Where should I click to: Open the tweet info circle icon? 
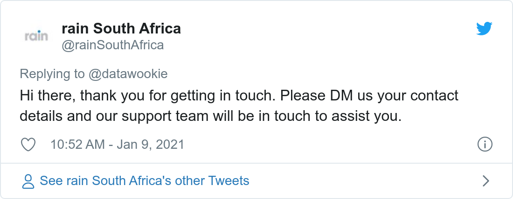485,145
